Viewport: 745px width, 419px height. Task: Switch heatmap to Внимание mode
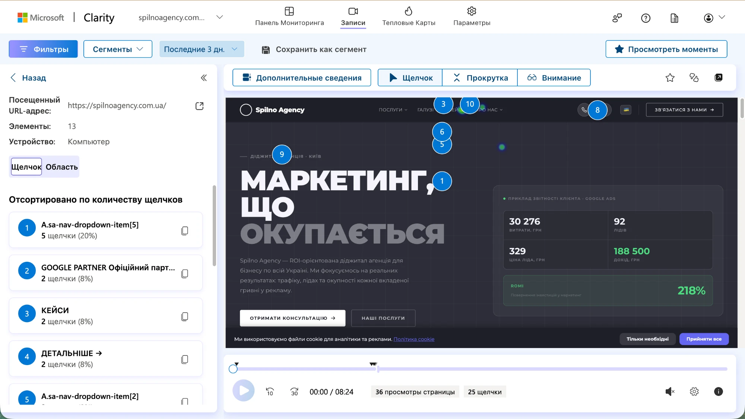554,77
